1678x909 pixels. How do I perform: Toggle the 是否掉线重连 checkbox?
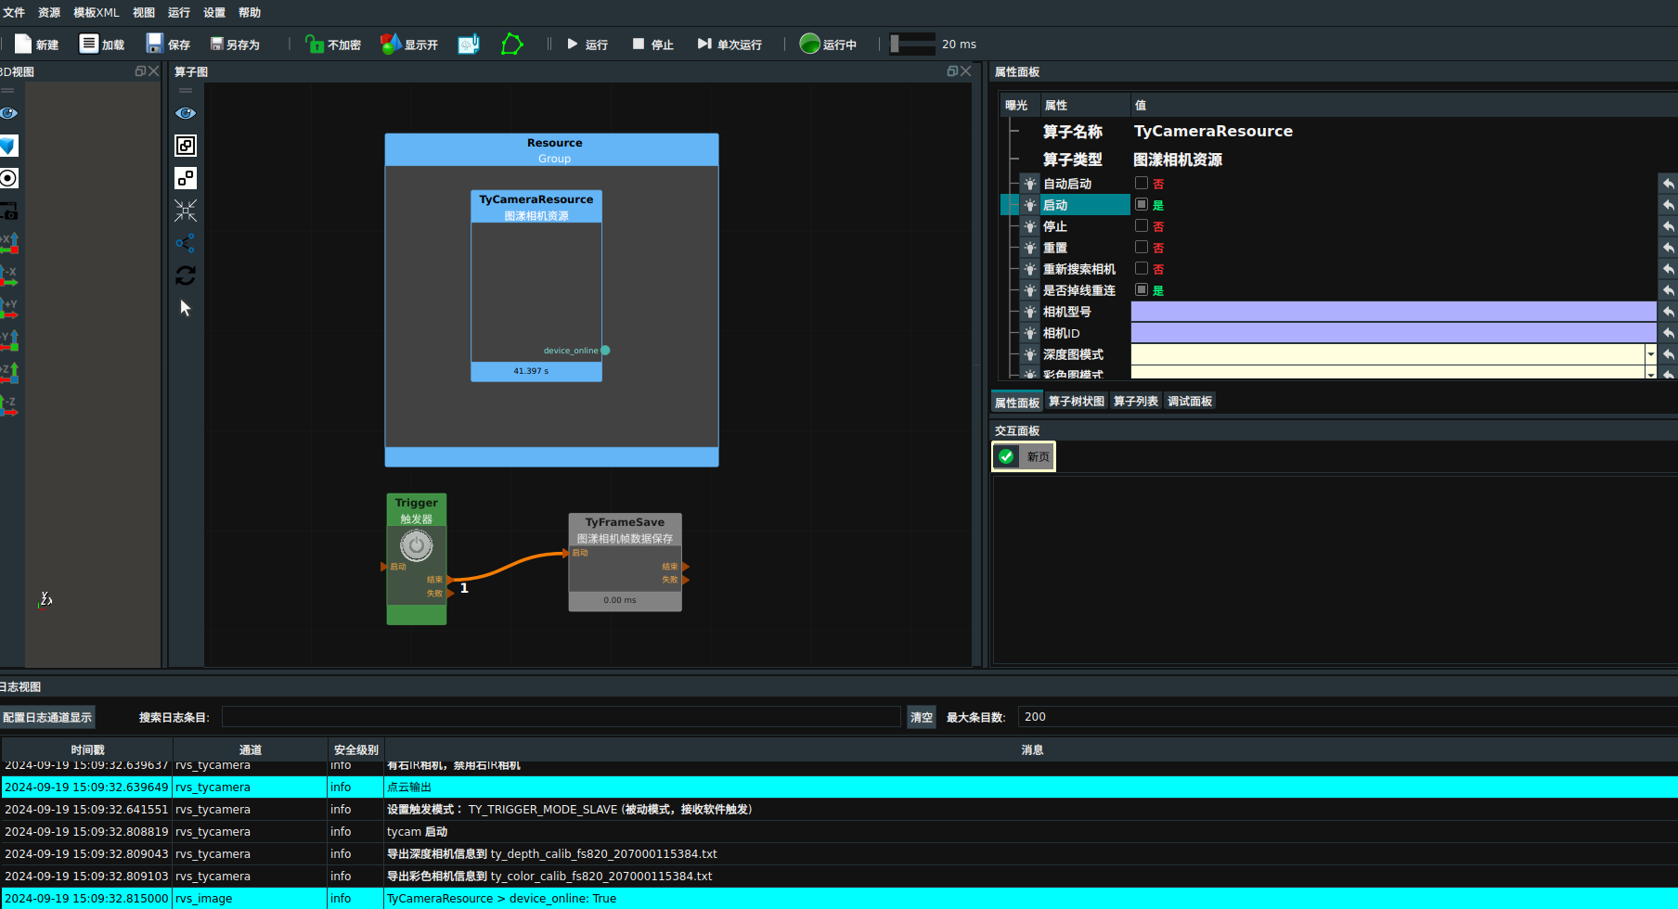click(x=1142, y=289)
